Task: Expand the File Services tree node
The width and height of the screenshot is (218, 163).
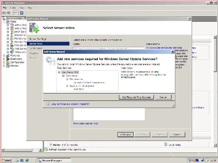Action: 8,38
